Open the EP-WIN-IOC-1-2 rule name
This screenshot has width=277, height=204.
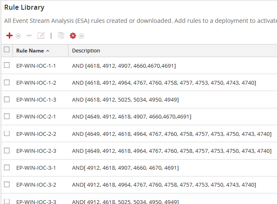pyautogui.click(x=36, y=83)
